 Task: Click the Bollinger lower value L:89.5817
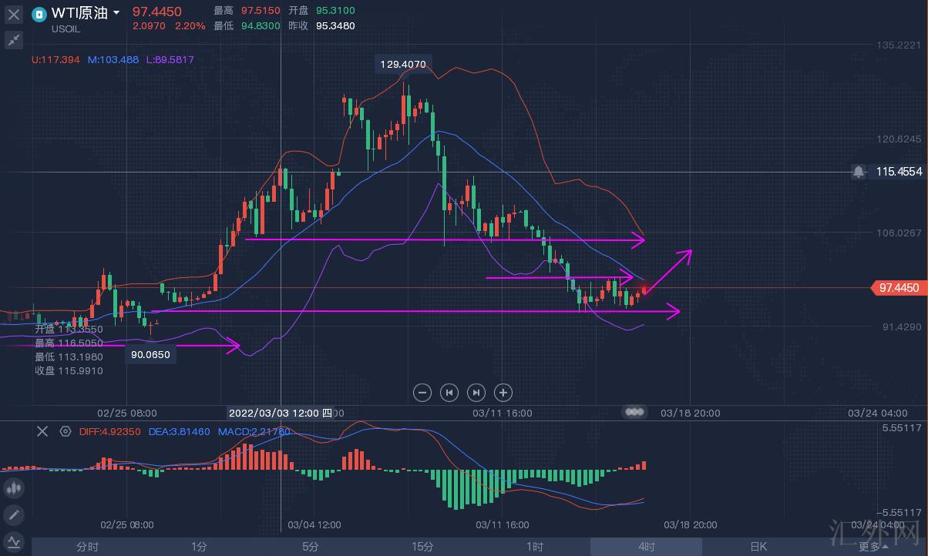[170, 59]
